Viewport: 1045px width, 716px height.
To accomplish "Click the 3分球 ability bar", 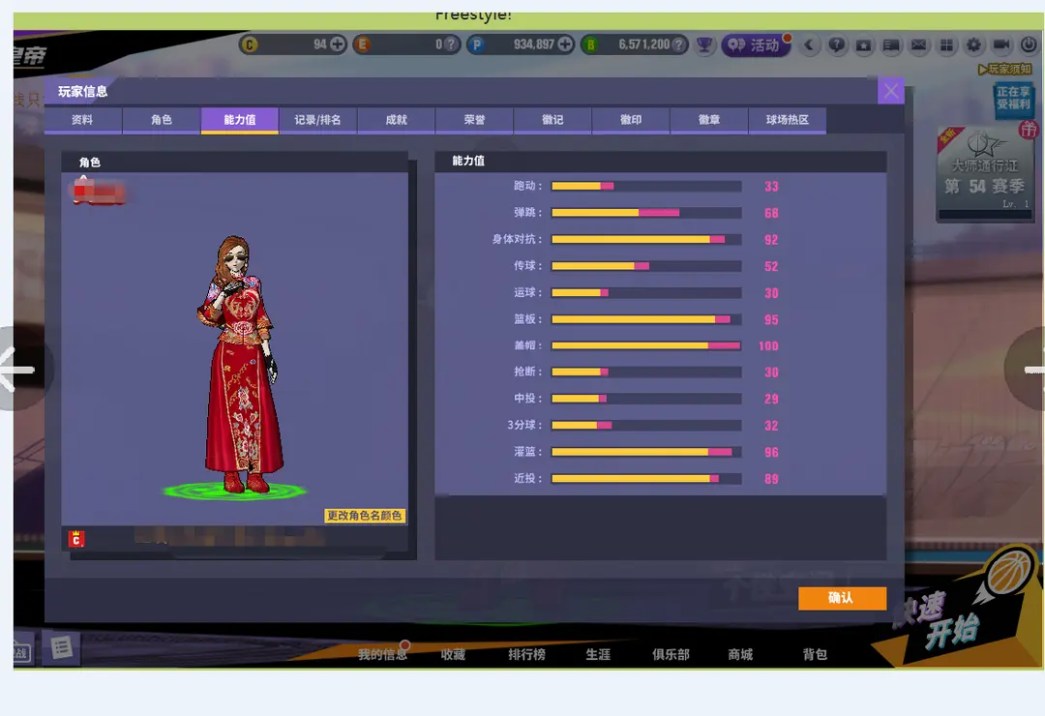I will 646,426.
